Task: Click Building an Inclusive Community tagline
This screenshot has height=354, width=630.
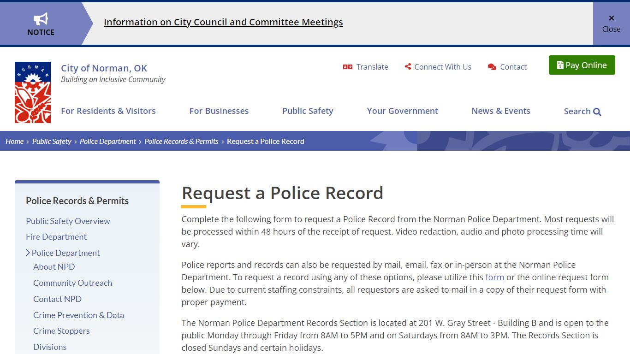Action: click(113, 79)
